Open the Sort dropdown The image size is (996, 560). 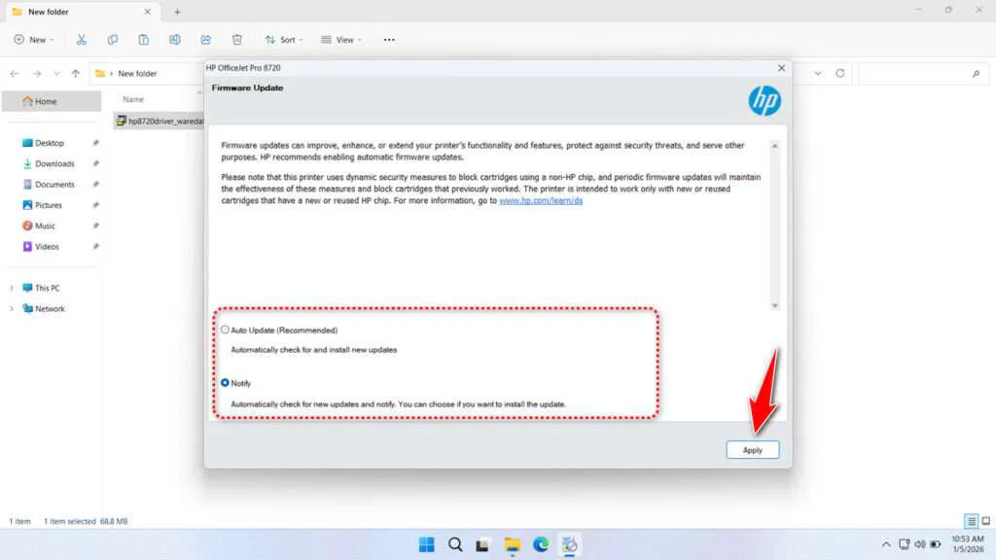click(x=284, y=39)
